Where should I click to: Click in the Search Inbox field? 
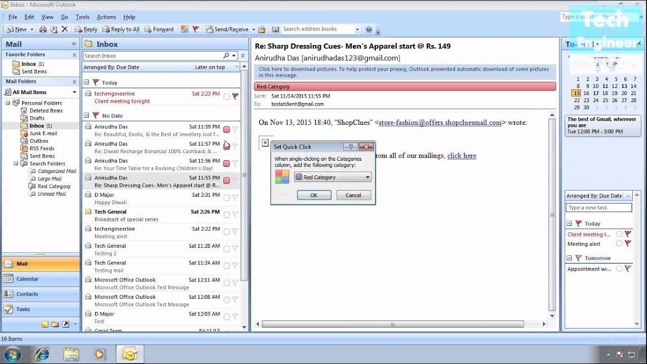click(153, 56)
